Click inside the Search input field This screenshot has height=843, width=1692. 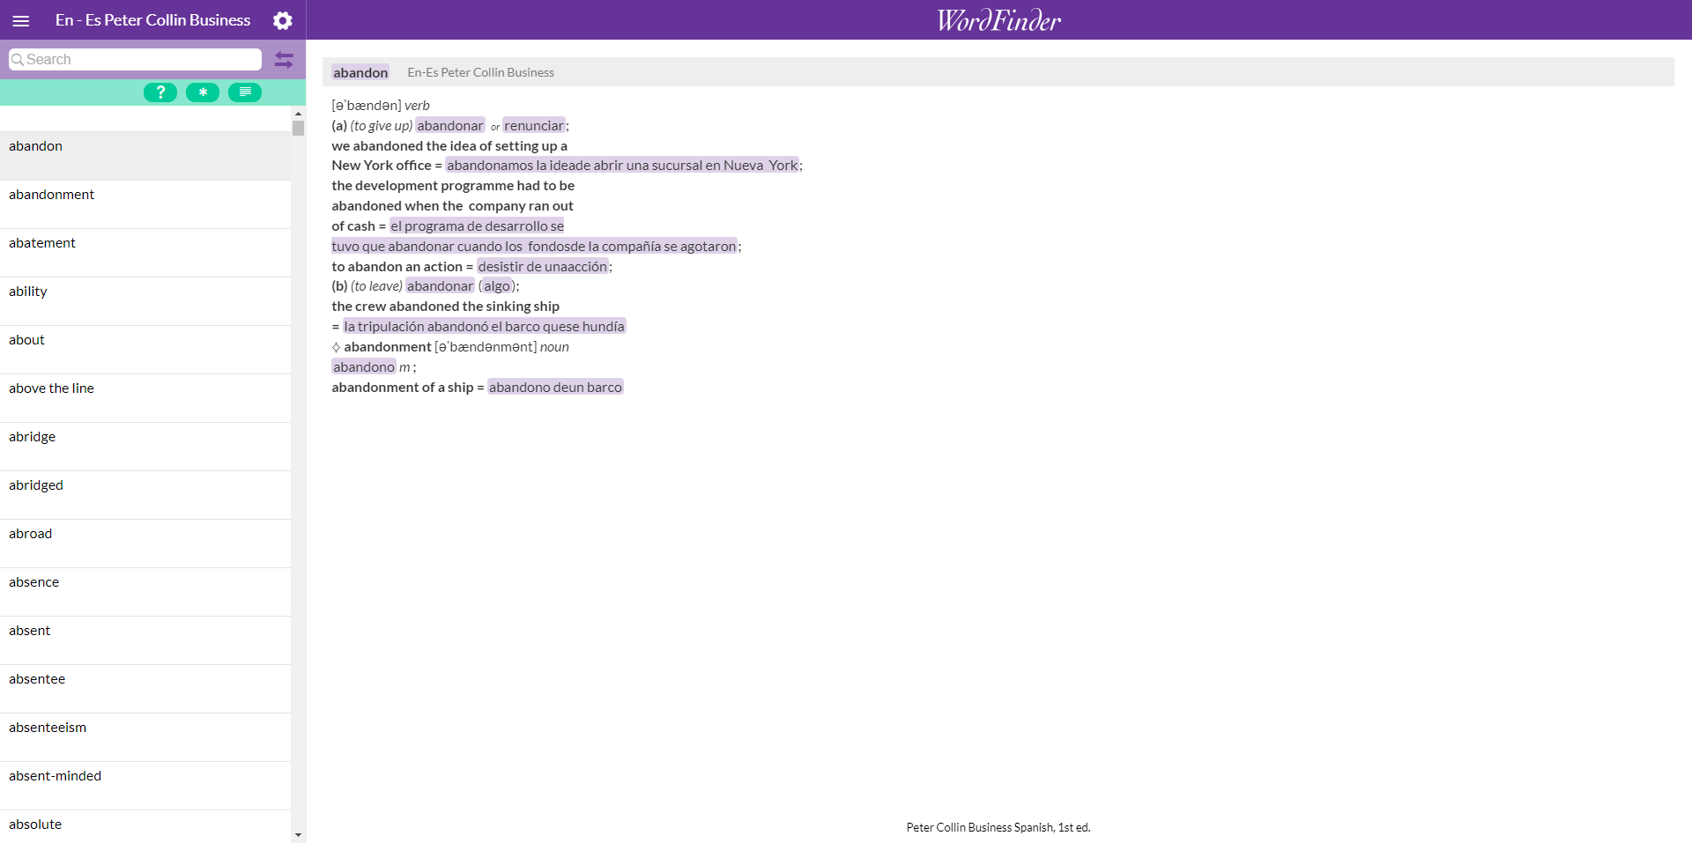(x=132, y=59)
